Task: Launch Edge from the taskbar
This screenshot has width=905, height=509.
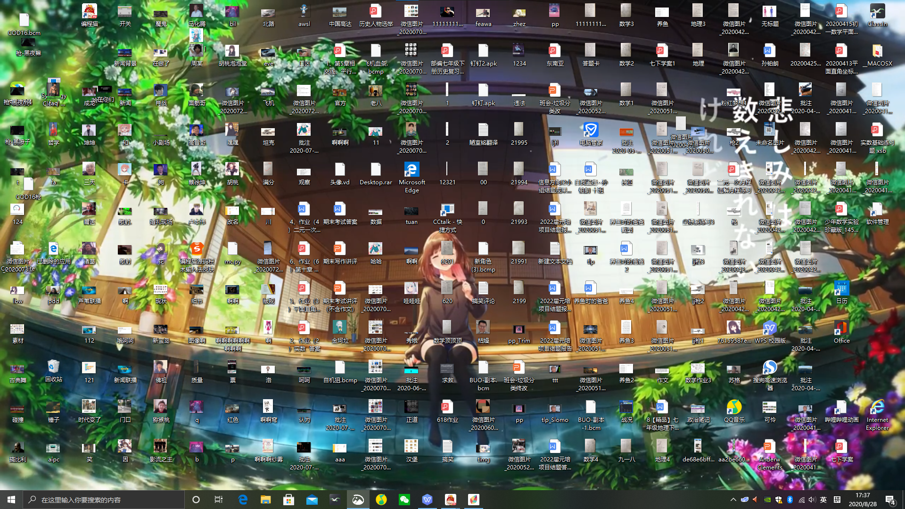Action: point(243,500)
